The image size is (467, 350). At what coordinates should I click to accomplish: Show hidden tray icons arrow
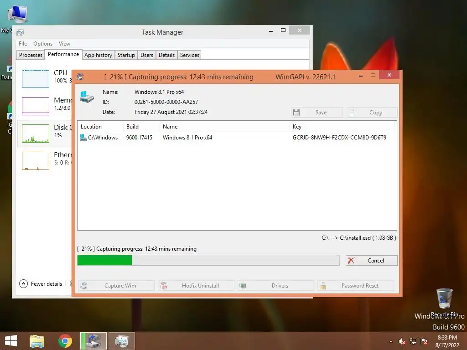[391, 341]
